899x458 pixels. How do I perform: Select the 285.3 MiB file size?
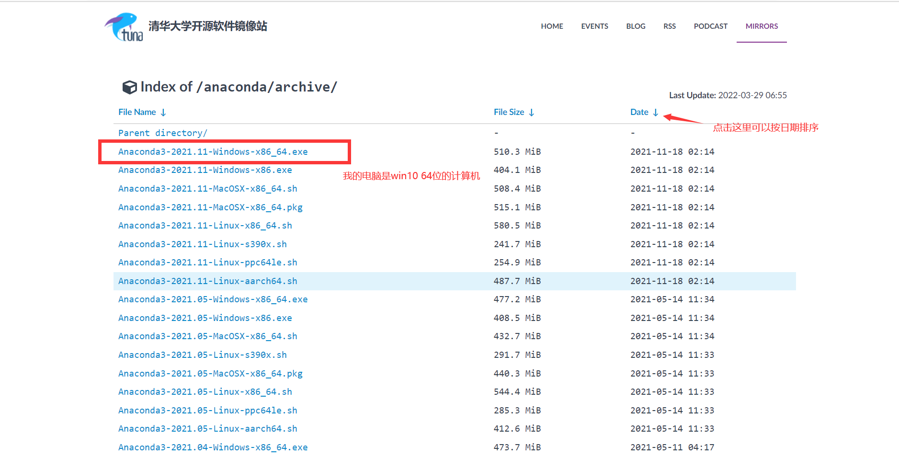[517, 411]
